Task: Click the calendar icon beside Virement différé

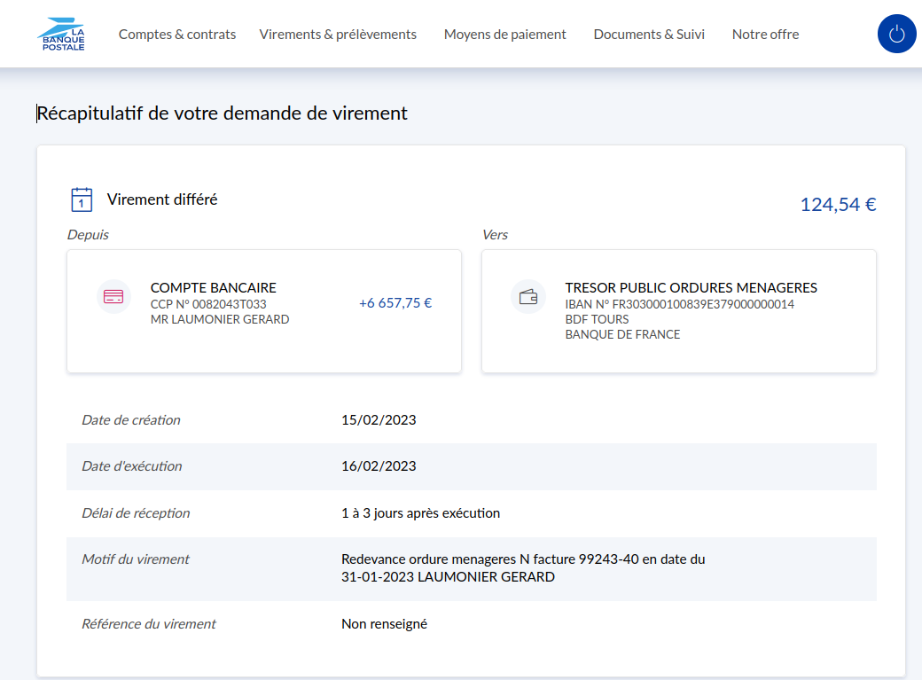Action: pyautogui.click(x=82, y=199)
